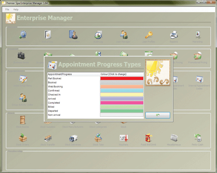This screenshot has width=217, height=173.
Task: Change the Billed light green colour
Action: (122, 107)
